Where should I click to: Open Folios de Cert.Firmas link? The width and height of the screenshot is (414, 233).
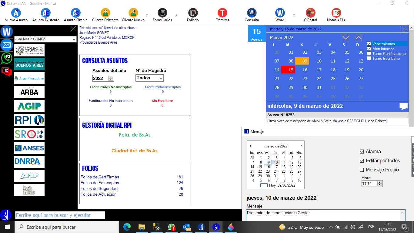(x=100, y=177)
